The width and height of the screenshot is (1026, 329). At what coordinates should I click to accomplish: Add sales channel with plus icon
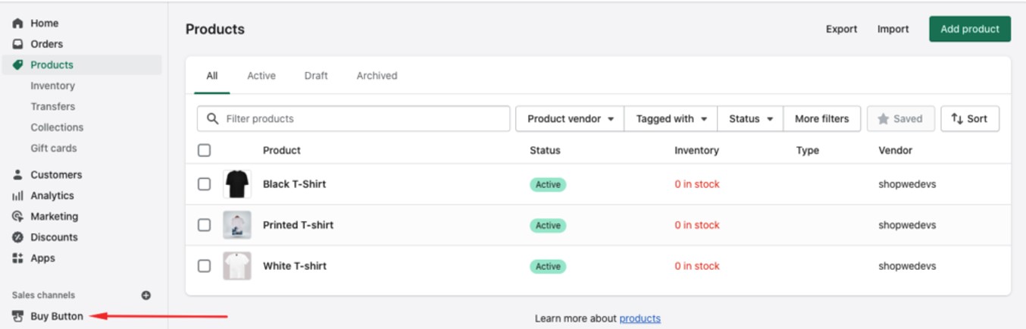click(x=146, y=295)
